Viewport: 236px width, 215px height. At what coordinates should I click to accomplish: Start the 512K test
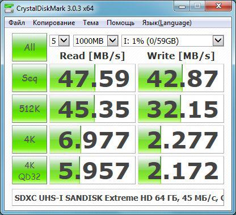[x=29, y=109]
